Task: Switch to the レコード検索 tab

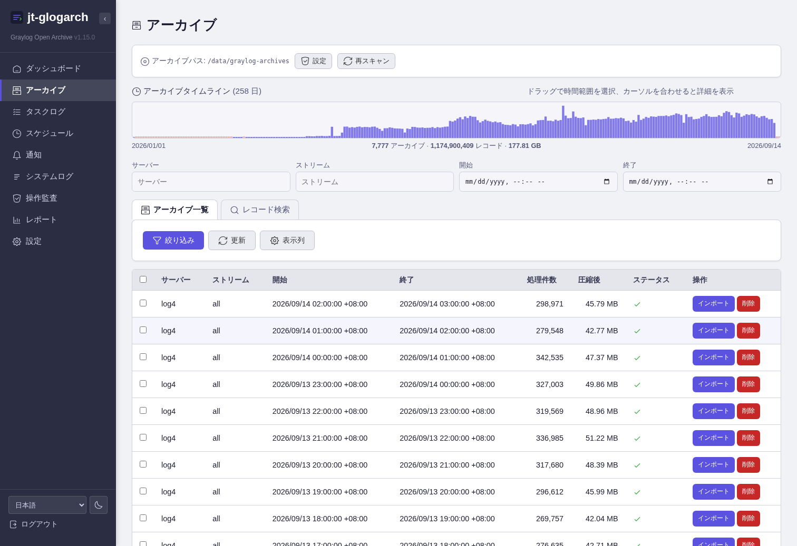Action: 260,210
